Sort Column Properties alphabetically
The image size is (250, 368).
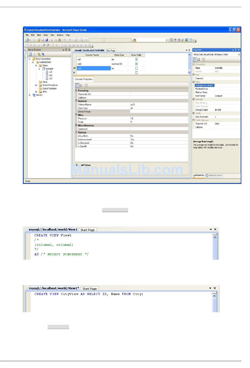(81, 85)
